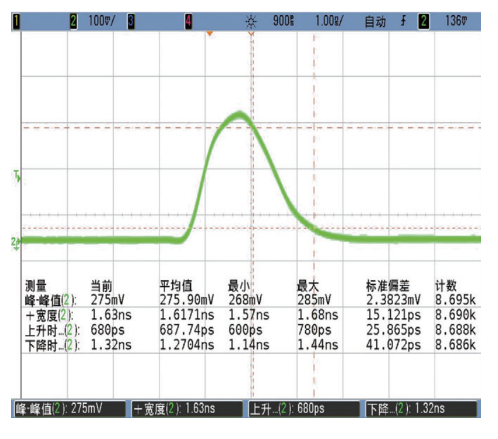Image resolution: width=498 pixels, height=439 pixels.
Task: Click the brightness sun icon in header
Action: coord(251,22)
